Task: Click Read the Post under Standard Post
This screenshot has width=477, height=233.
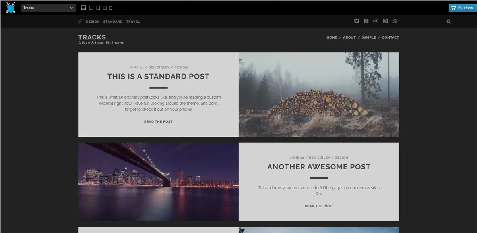Action: (x=158, y=122)
